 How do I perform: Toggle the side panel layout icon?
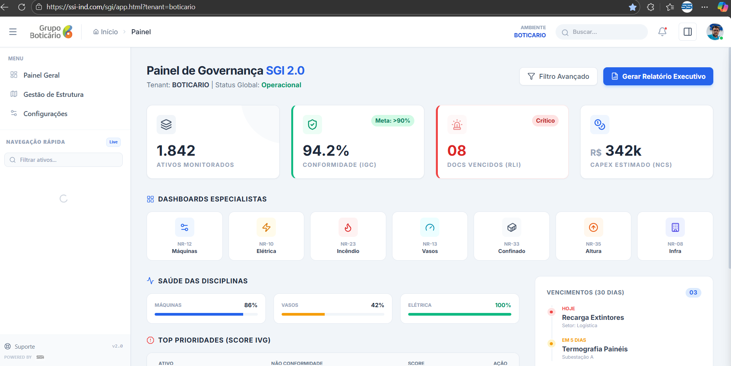click(688, 32)
